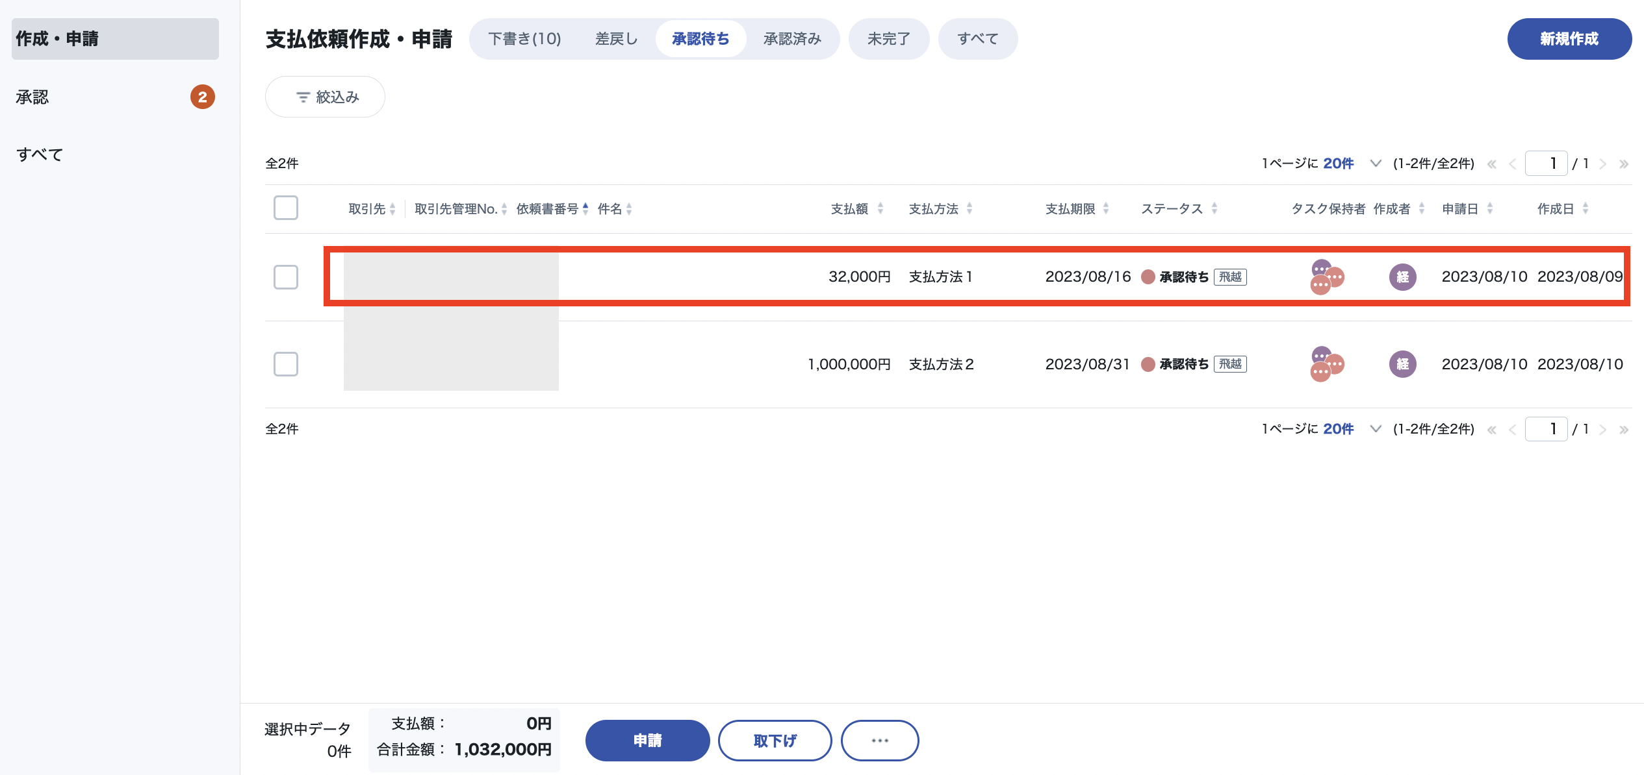The image size is (1644, 775).
Task: Click the 申請 submit button
Action: [x=647, y=741]
